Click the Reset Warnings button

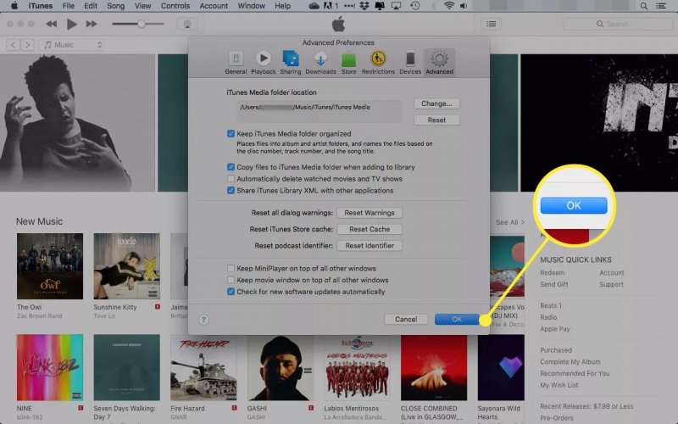pos(370,213)
